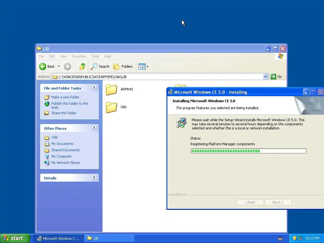This screenshot has height=243, width=324.
Task: Expand the address bar dropdown list
Action: [x=265, y=77]
